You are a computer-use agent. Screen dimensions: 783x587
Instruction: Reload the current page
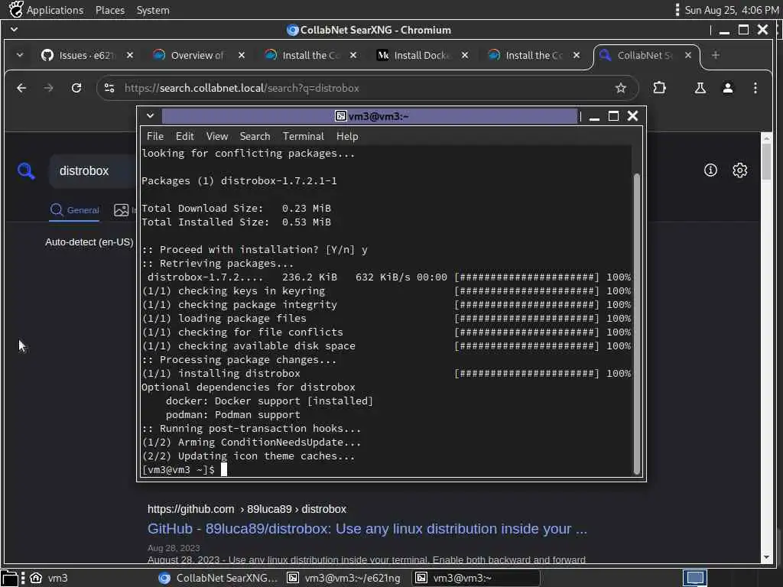point(76,88)
